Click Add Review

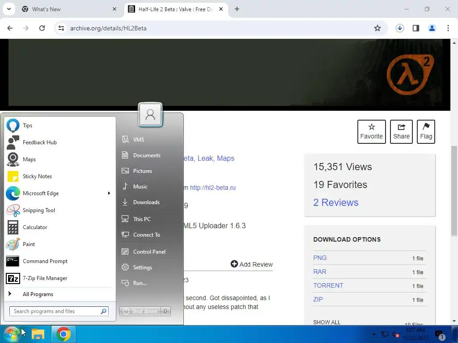pos(252,264)
